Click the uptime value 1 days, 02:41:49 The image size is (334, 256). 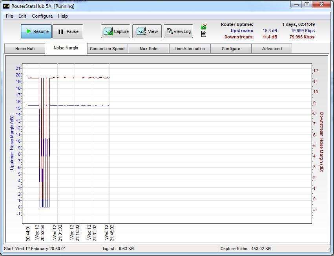[x=298, y=24]
